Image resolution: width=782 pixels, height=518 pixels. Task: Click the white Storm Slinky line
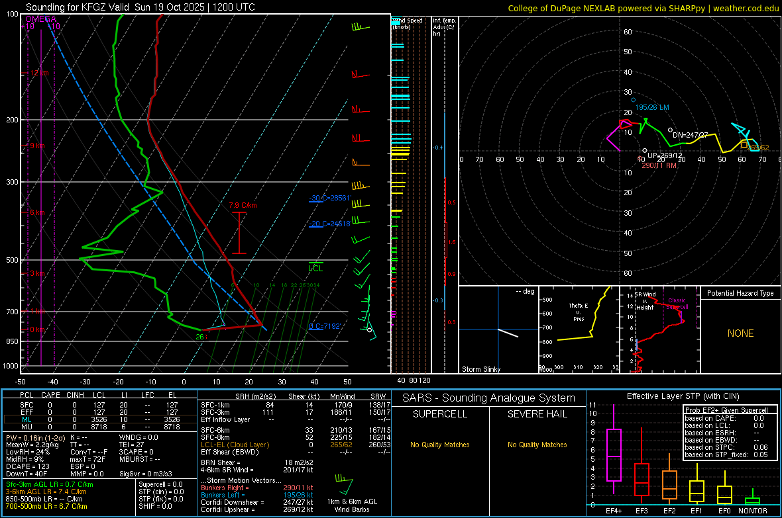pyautogui.click(x=508, y=333)
